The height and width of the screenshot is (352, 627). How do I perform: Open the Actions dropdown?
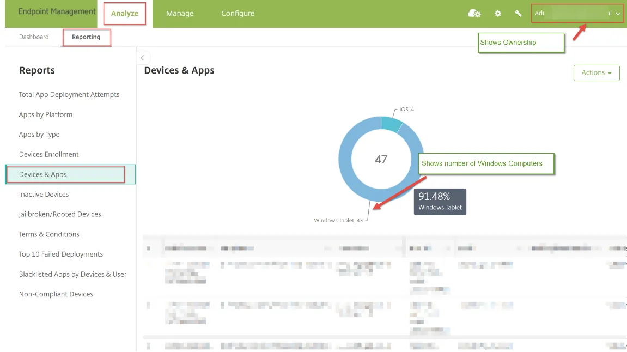(x=596, y=73)
